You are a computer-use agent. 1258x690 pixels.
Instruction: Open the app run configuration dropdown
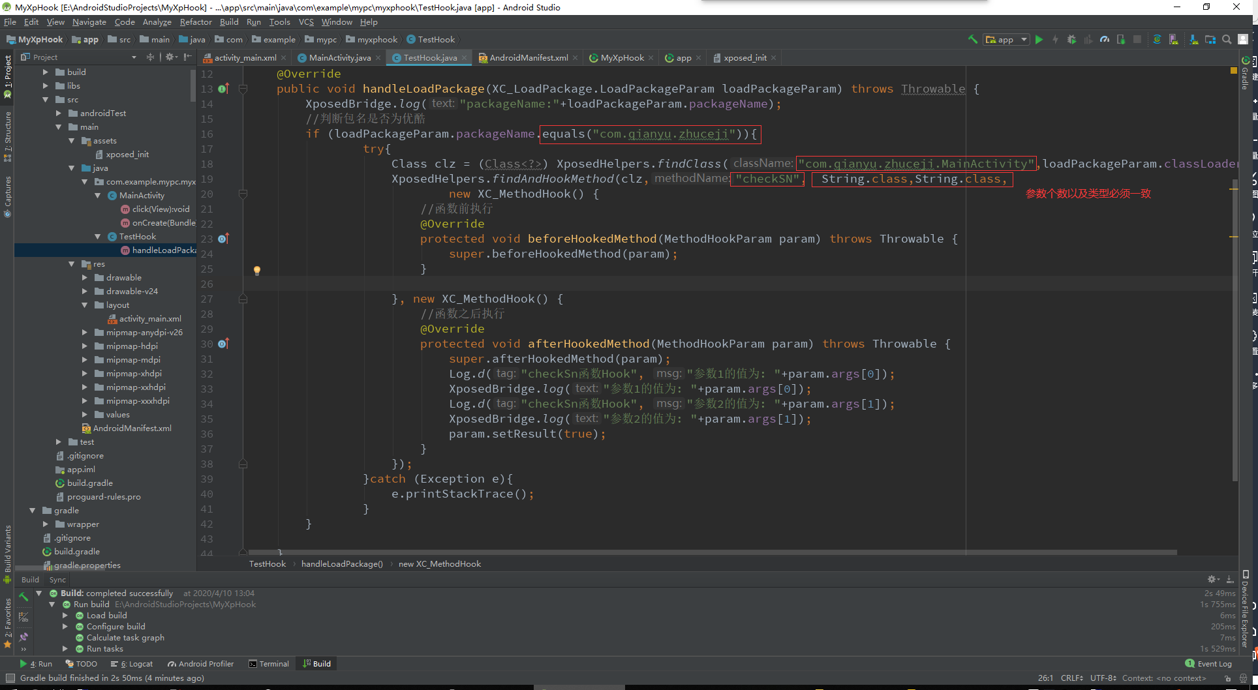1007,40
